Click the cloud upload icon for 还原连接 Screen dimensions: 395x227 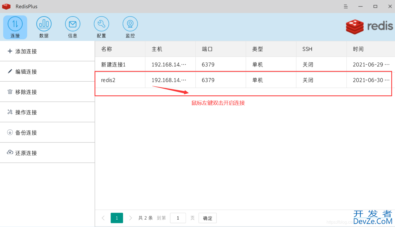tap(10, 153)
